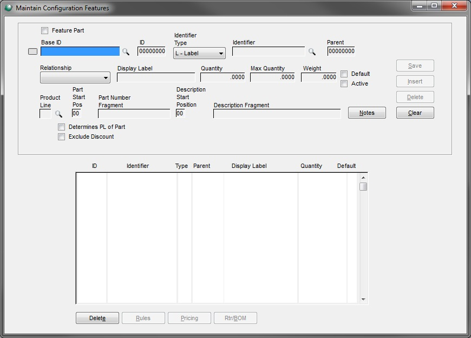Select the Max Quantity field
This screenshot has width=471, height=338.
tap(272, 77)
